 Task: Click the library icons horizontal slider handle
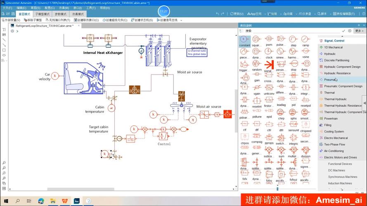tap(277, 189)
